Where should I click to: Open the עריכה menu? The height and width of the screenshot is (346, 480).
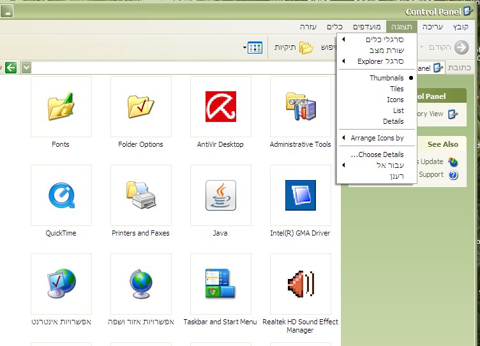coord(433,27)
